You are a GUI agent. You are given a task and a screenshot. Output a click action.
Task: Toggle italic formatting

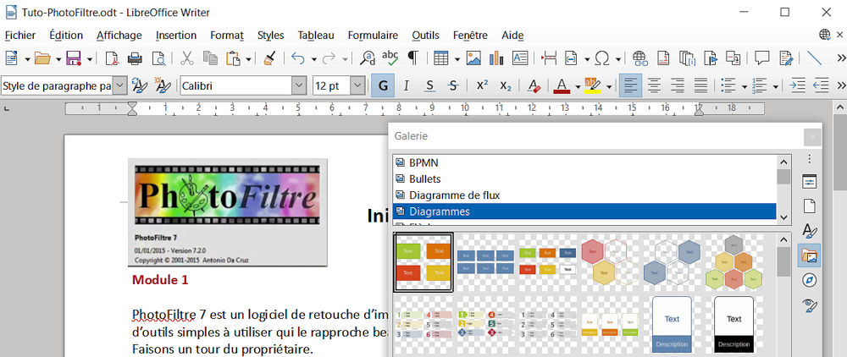tap(407, 85)
